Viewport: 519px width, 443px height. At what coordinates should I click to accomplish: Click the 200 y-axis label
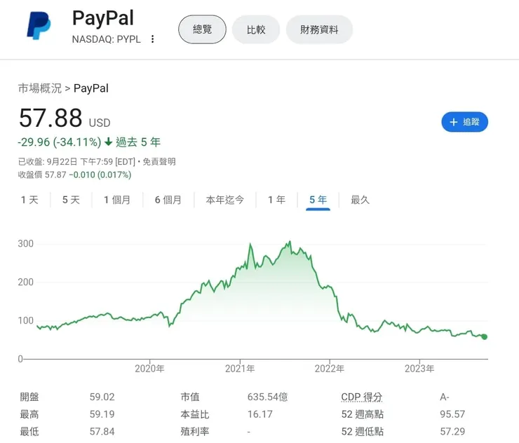coord(25,282)
